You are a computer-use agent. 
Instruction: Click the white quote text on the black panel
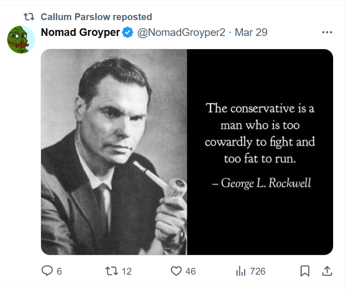pyautogui.click(x=260, y=133)
